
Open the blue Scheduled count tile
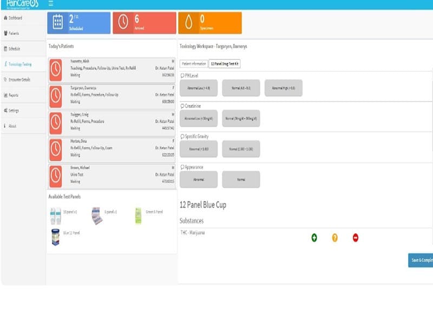tap(78, 23)
